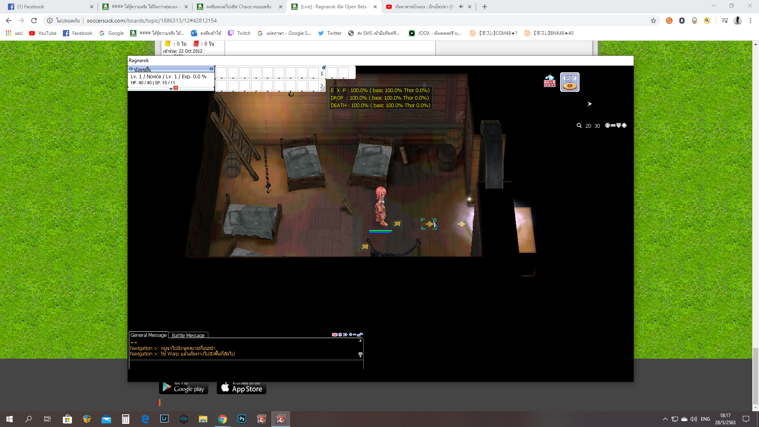Remove chat tab with minus icon

(x=355, y=334)
